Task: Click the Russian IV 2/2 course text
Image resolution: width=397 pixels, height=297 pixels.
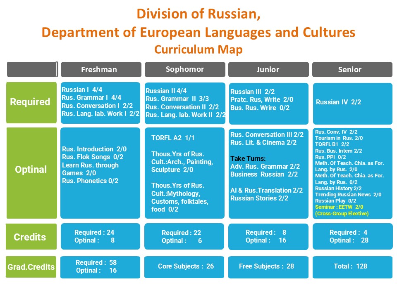Action: (338, 102)
